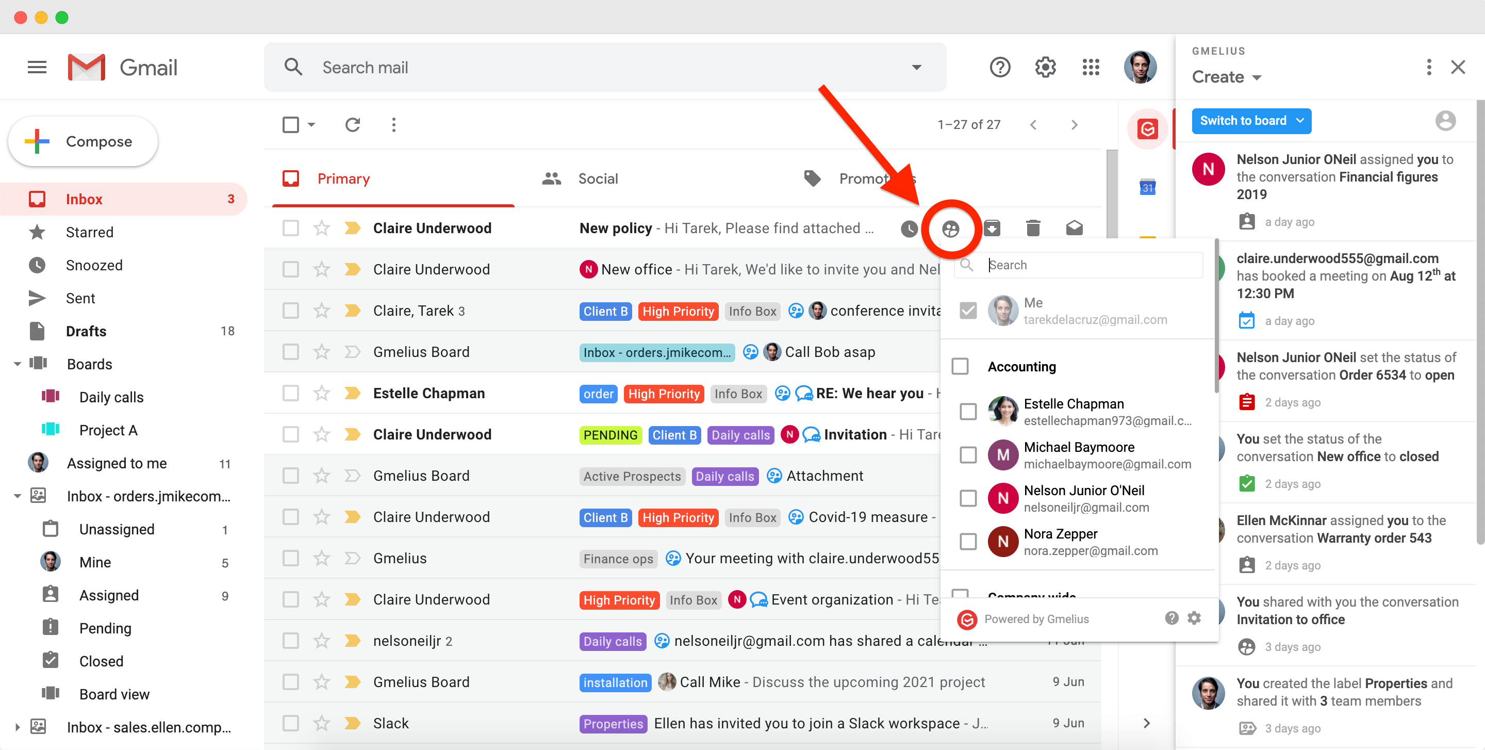The image size is (1485, 750).
Task: Check the Accounting team checkbox
Action: 960,366
